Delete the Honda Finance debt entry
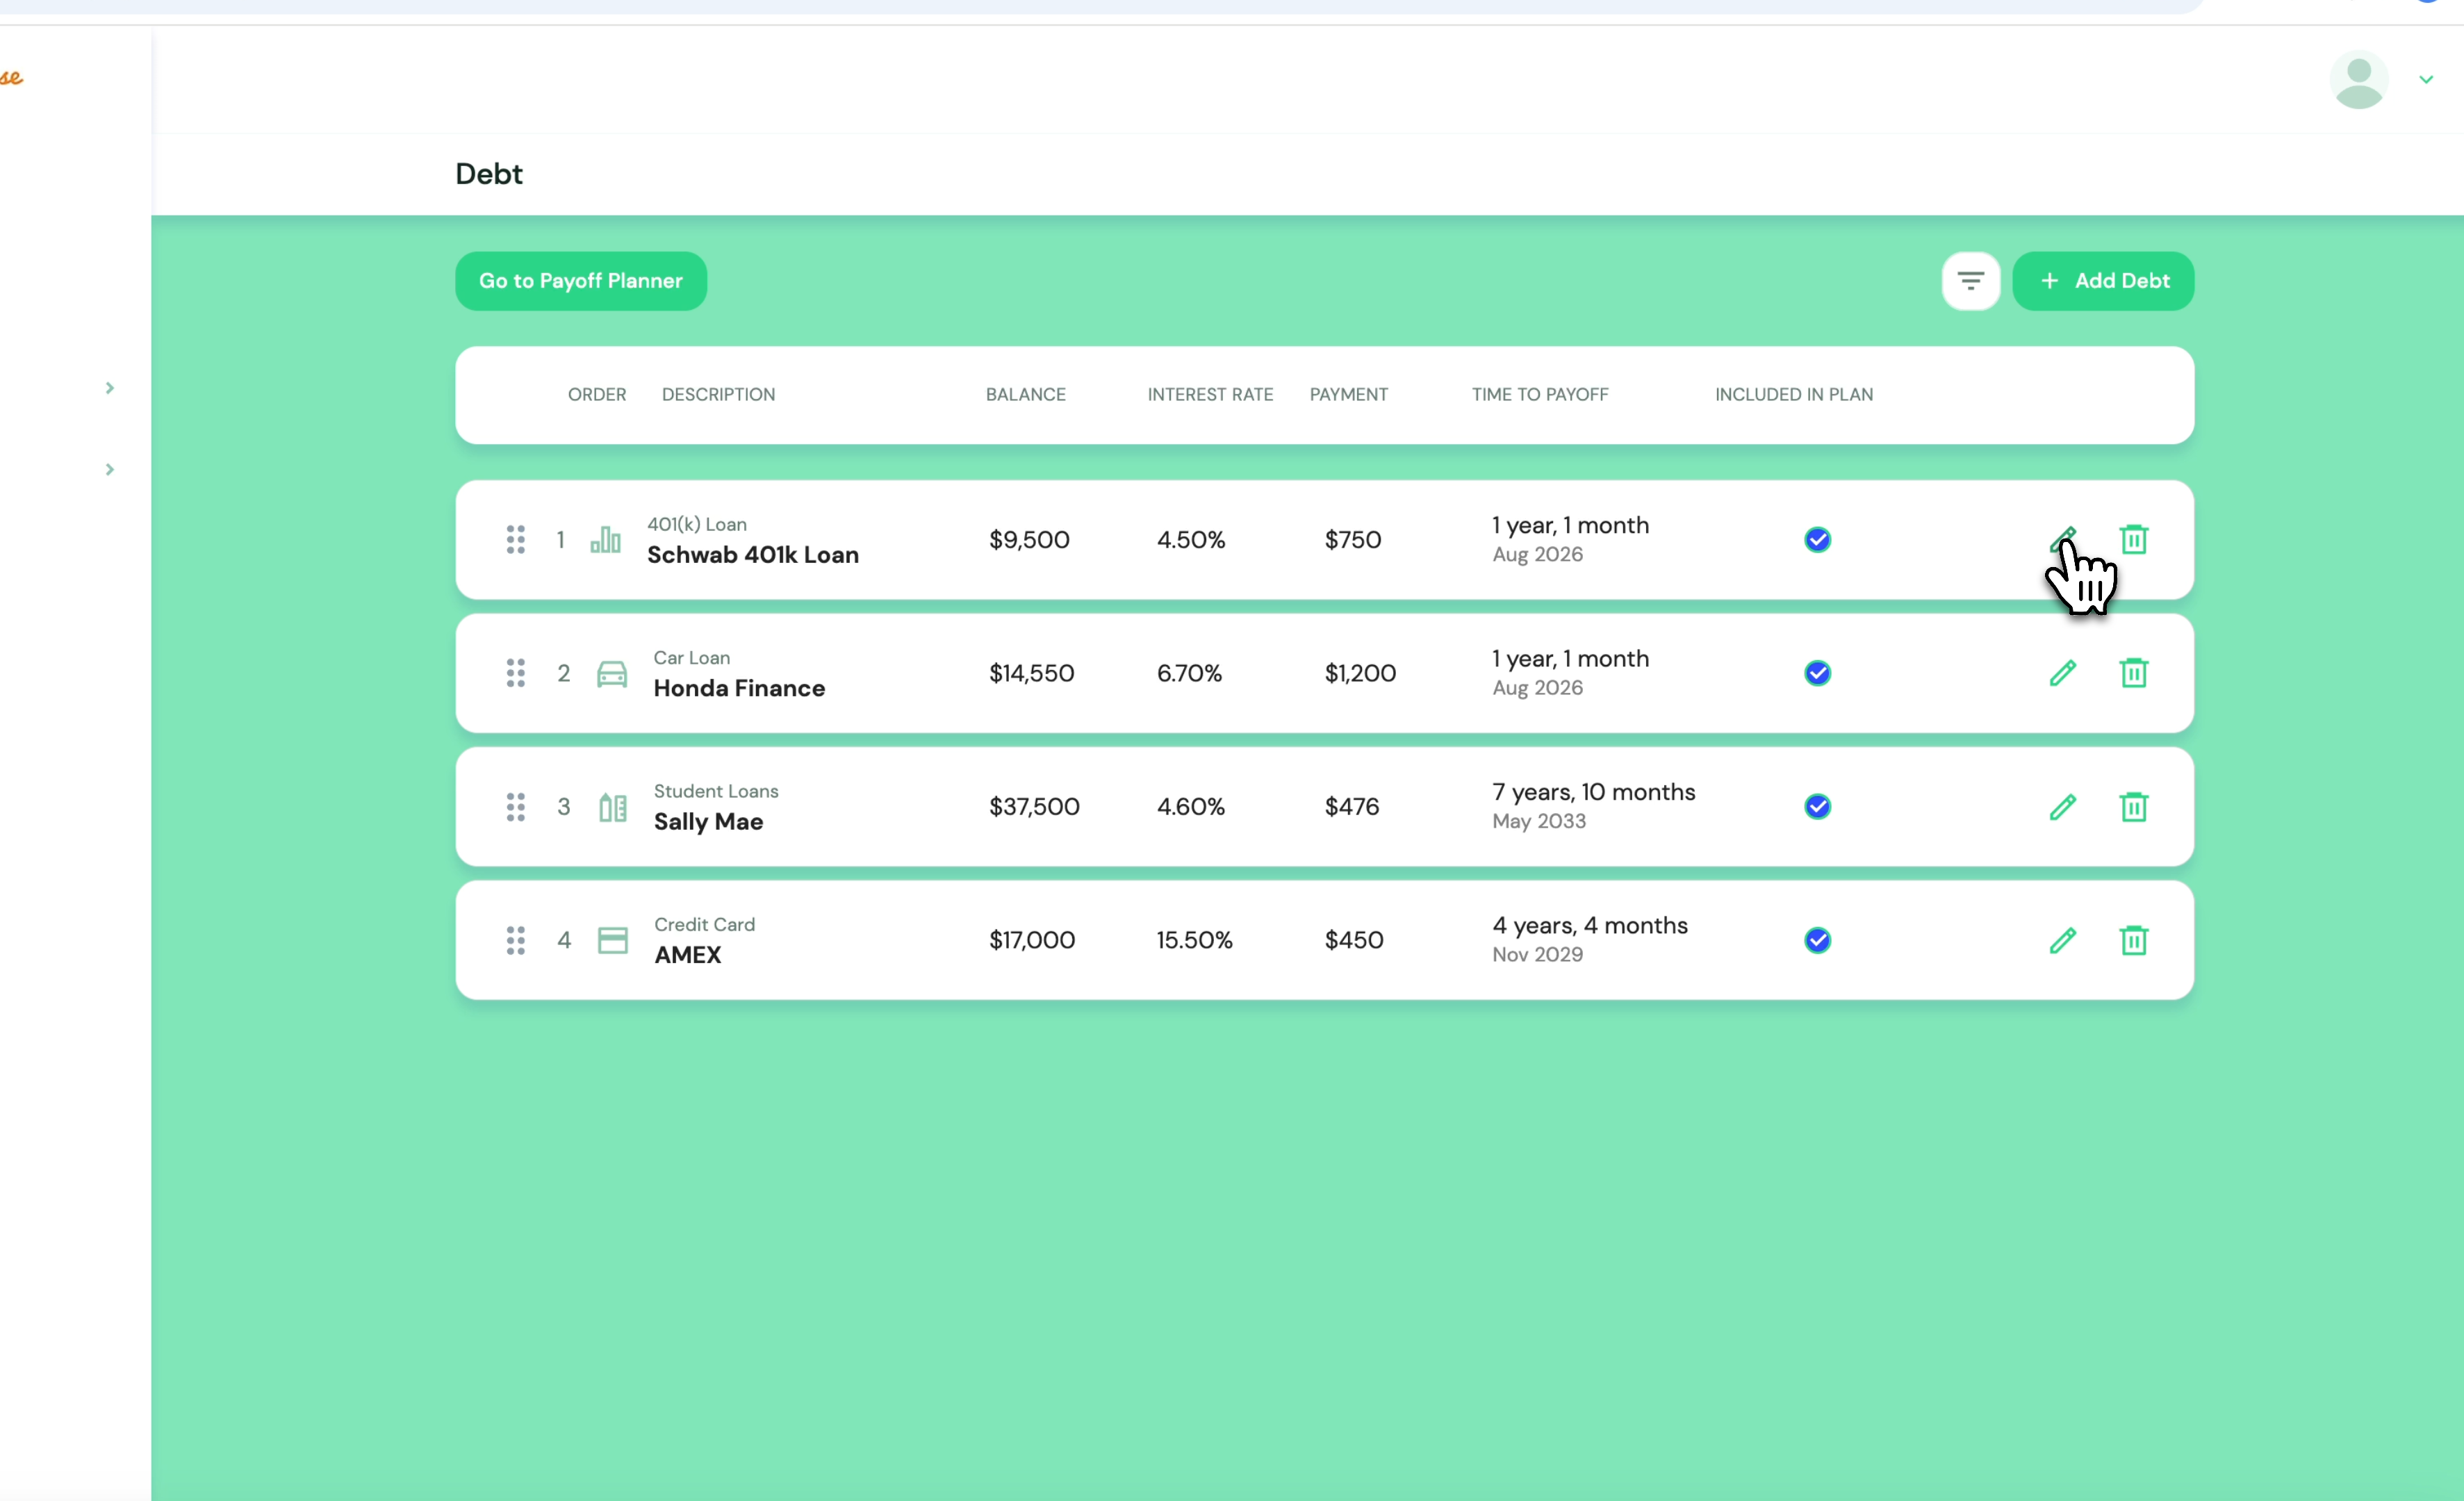Screen dimensions: 2464x1501 [x=2134, y=673]
